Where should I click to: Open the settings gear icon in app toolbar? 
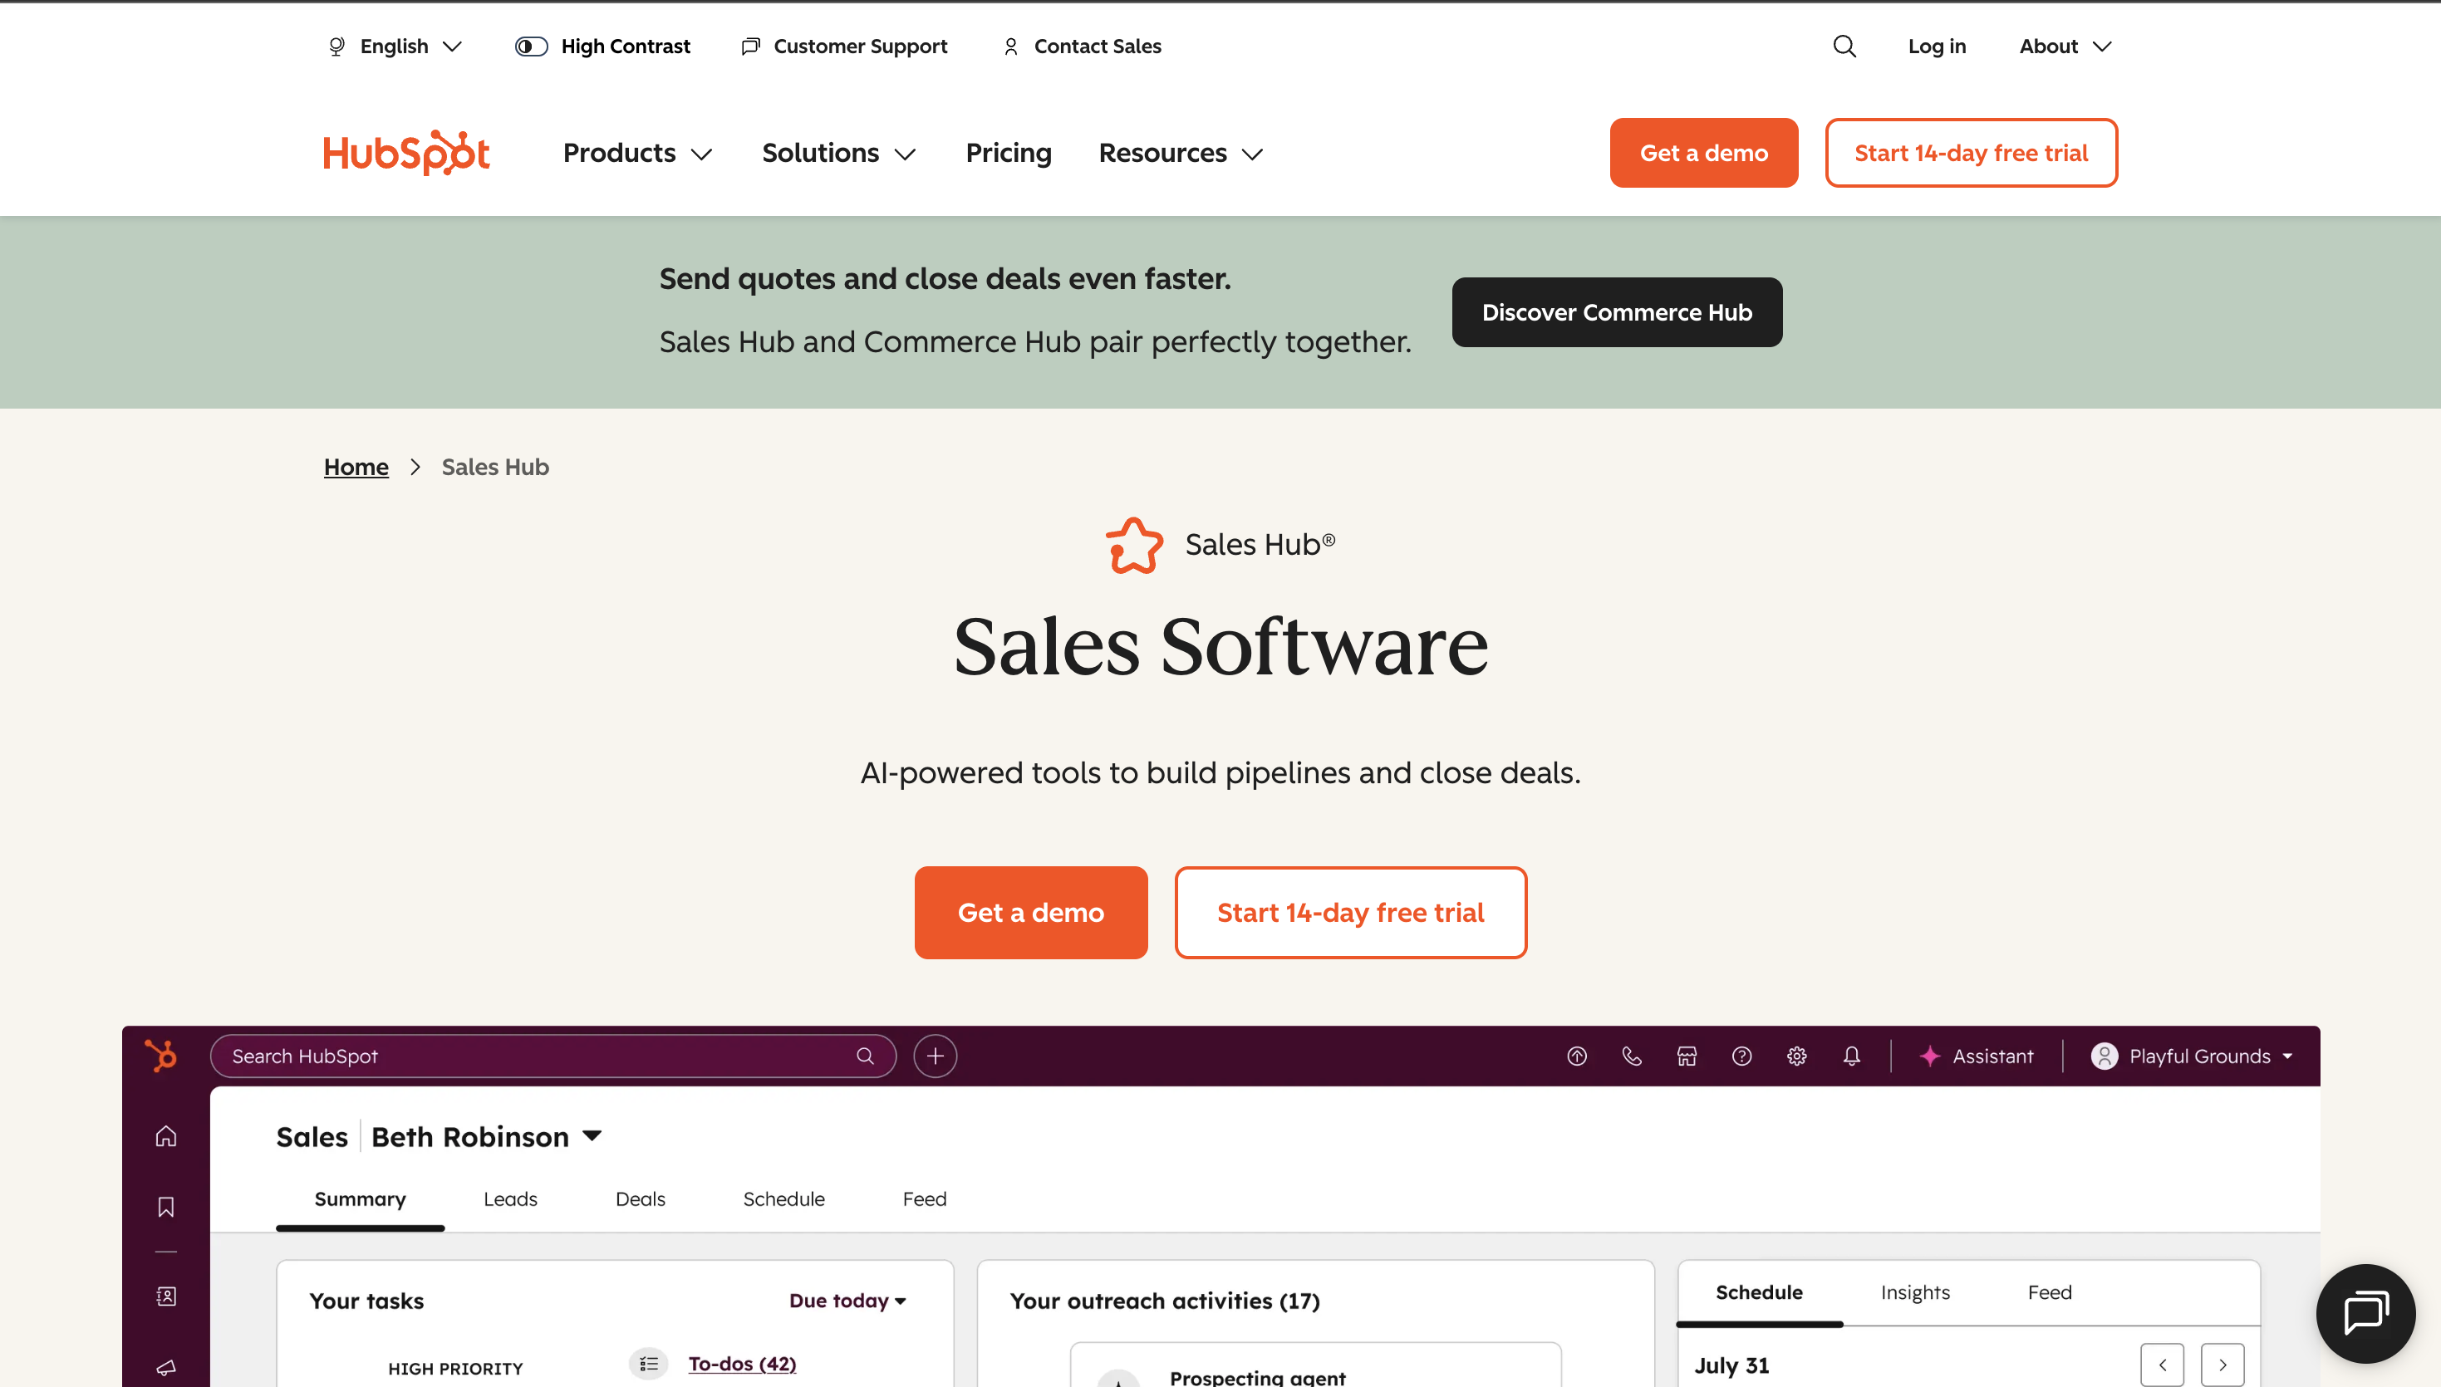1797,1056
